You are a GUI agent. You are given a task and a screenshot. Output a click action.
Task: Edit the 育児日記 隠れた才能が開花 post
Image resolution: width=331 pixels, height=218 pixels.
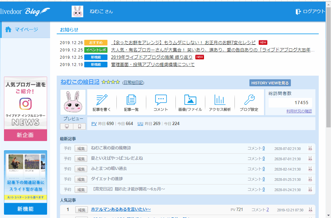point(81,189)
